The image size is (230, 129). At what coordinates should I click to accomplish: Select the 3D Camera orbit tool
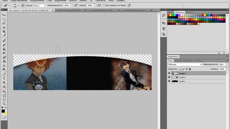[4, 96]
